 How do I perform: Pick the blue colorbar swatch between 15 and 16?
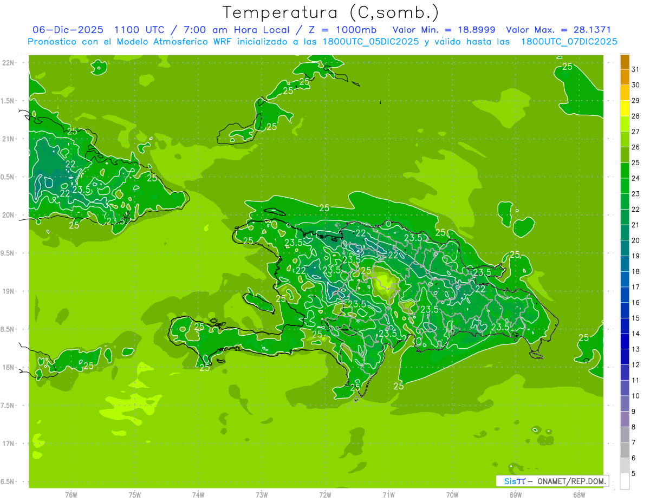pos(625,311)
